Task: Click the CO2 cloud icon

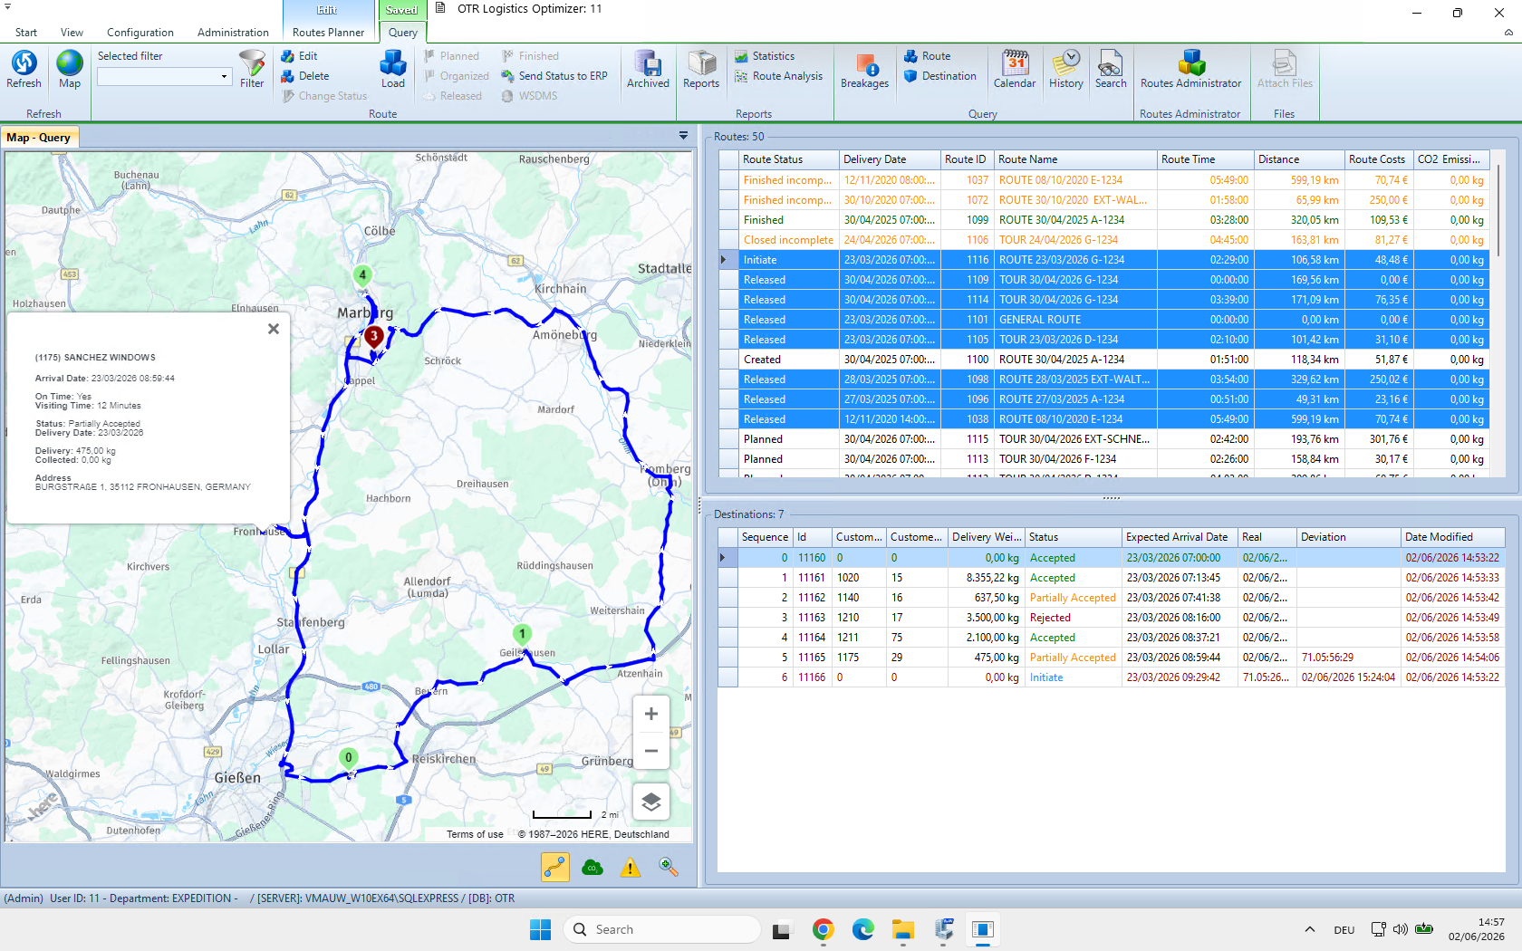Action: pos(592,868)
